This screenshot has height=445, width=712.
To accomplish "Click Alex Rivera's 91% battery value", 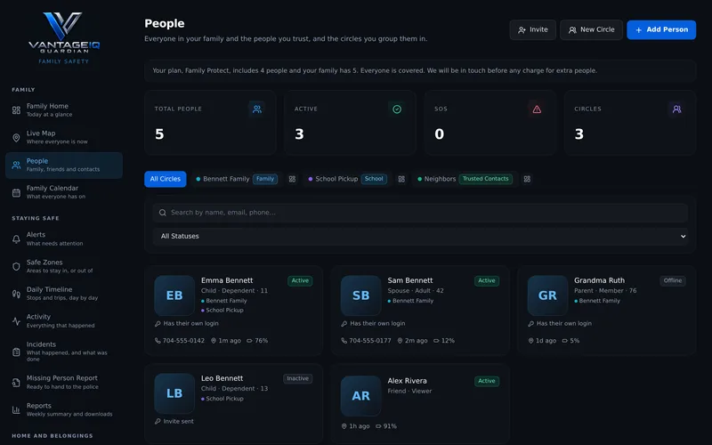I will pos(390,426).
